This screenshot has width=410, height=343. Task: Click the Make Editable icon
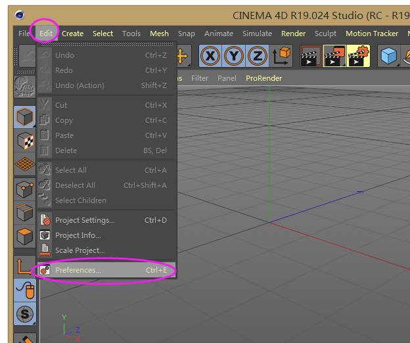click(x=24, y=87)
